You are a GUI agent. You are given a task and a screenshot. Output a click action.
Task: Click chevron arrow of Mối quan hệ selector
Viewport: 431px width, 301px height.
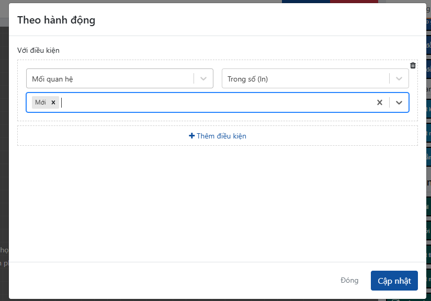(x=203, y=79)
